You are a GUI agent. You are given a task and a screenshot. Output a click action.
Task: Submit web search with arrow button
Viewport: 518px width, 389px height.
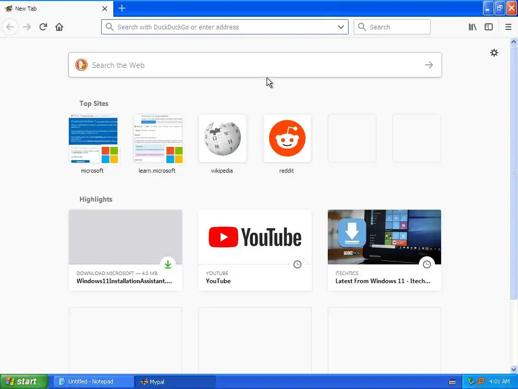point(429,65)
